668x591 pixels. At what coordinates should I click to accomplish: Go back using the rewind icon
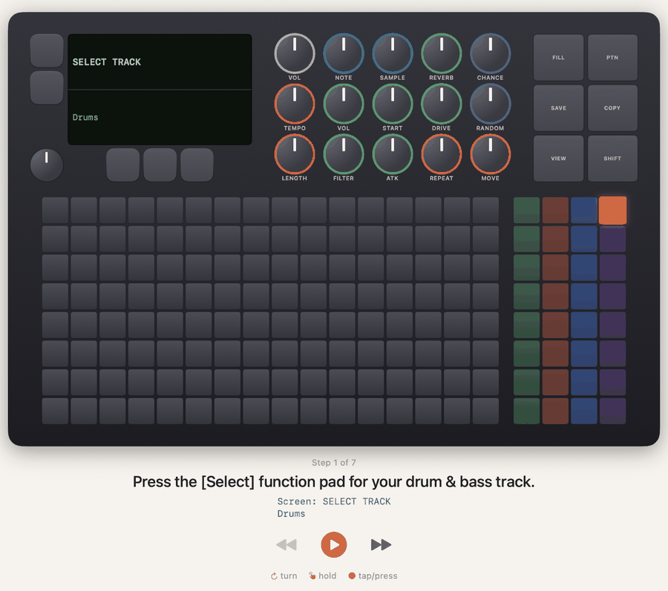point(286,544)
